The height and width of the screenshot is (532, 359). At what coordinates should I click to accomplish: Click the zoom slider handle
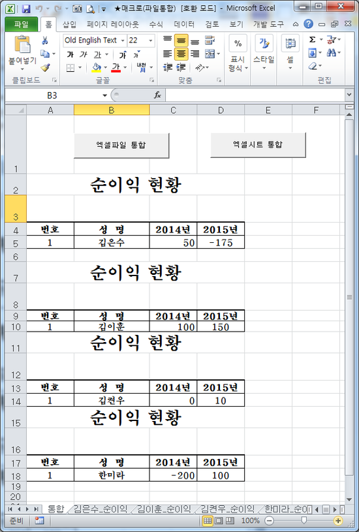point(304,520)
